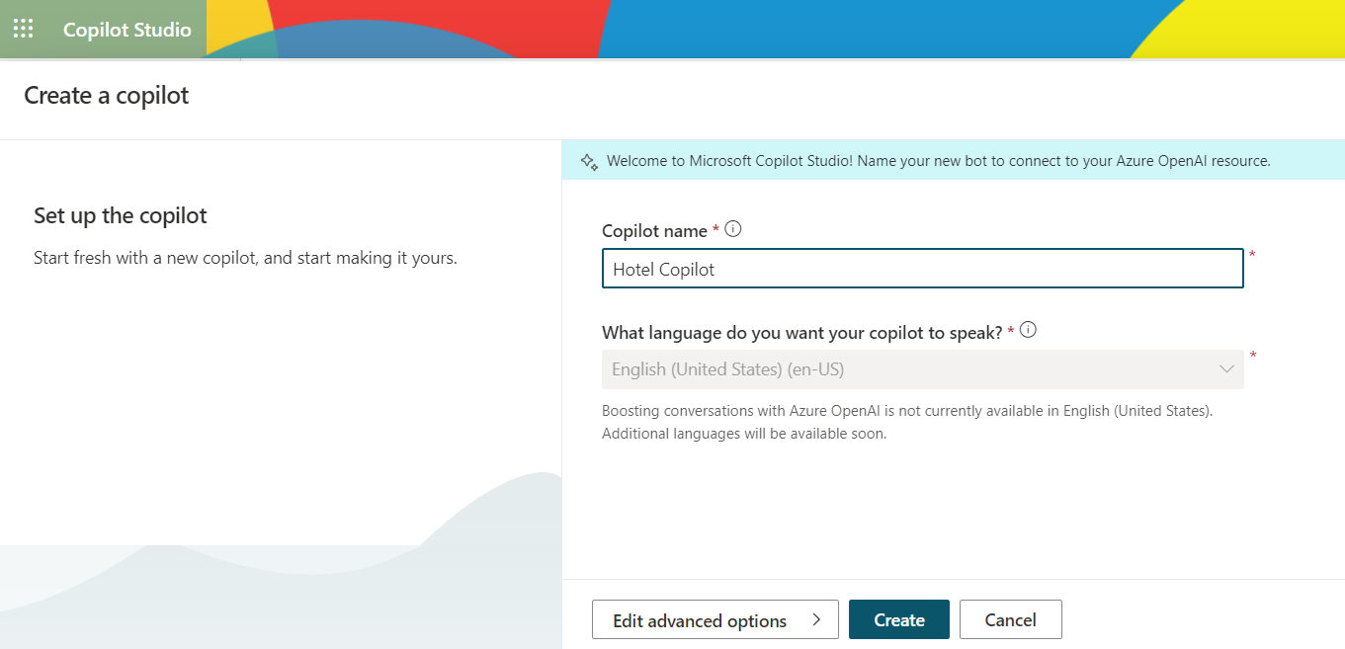This screenshot has width=1345, height=649.
Task: Focus the Copilot name field containing Hotel Copilot
Action: pos(921,269)
